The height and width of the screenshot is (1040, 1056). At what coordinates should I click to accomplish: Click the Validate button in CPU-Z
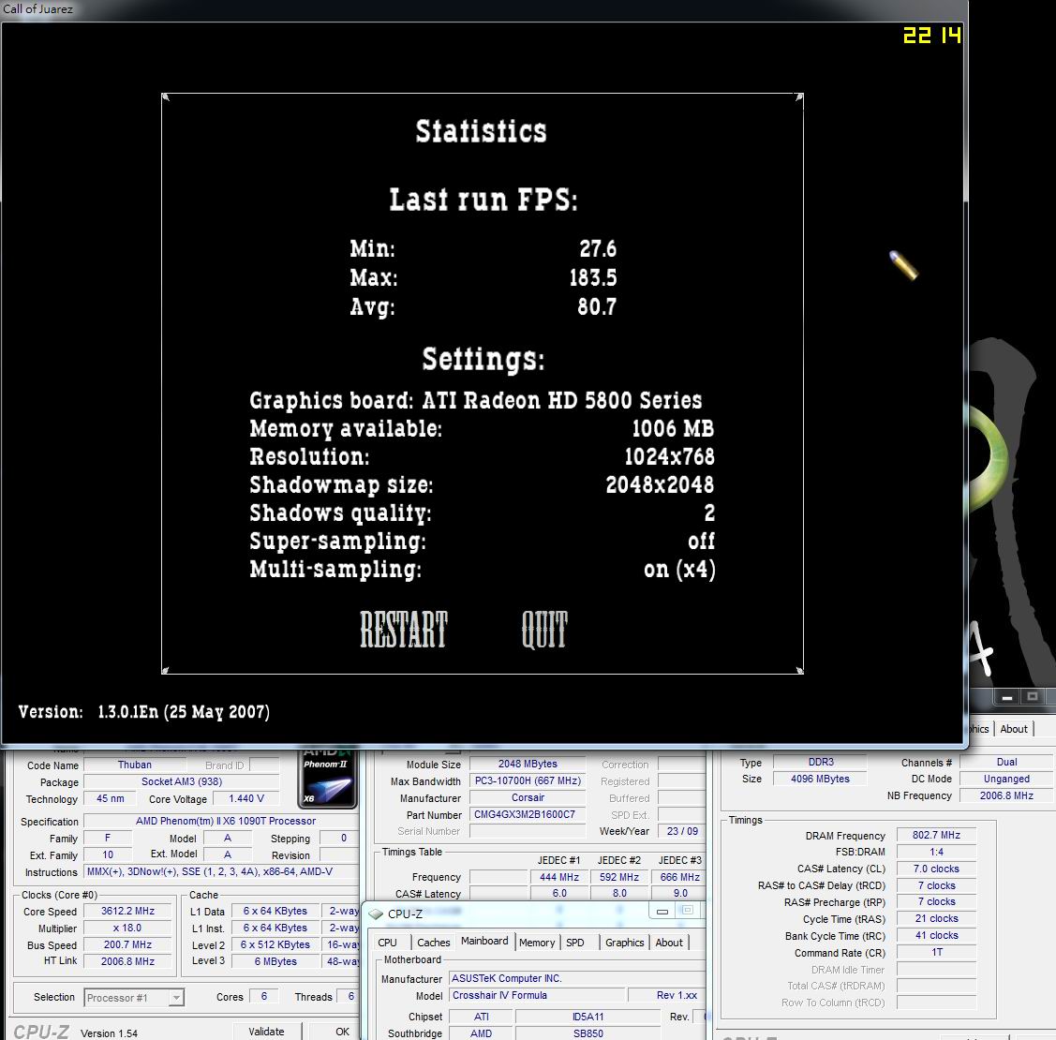(267, 1032)
